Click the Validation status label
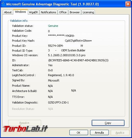 click(23, 26)
